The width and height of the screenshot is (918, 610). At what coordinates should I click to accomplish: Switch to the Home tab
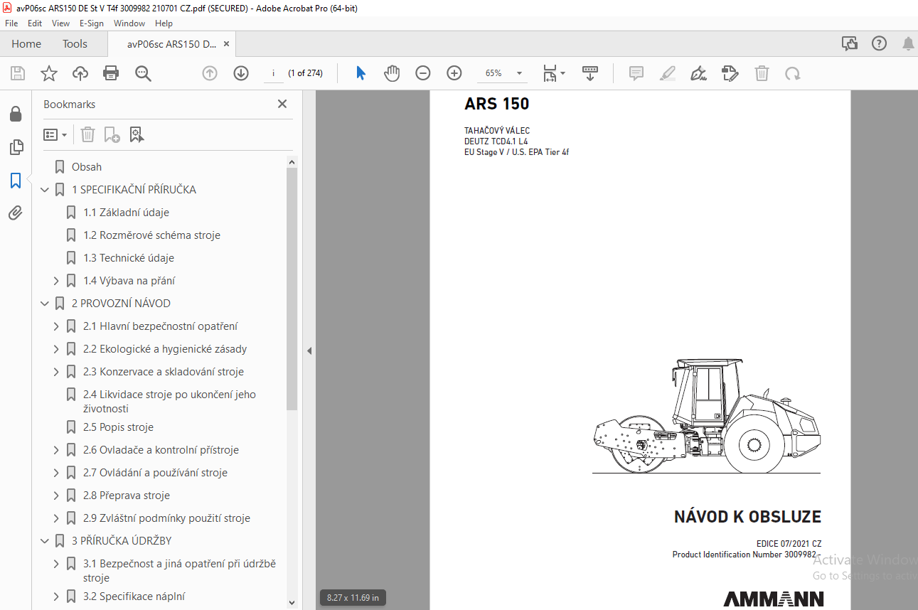click(26, 44)
